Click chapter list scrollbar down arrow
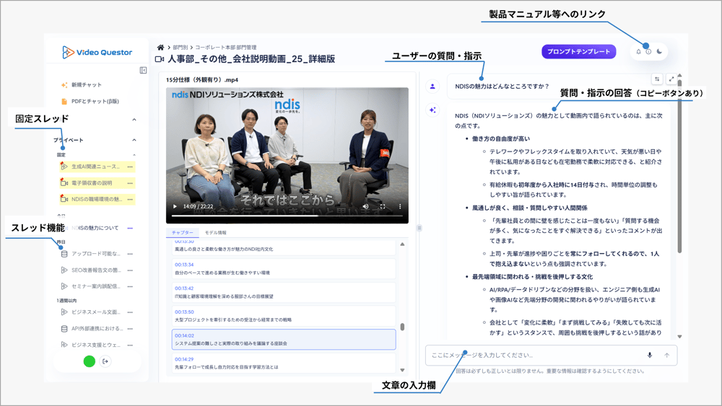Screen dimensions: 722x406 [x=402, y=370]
